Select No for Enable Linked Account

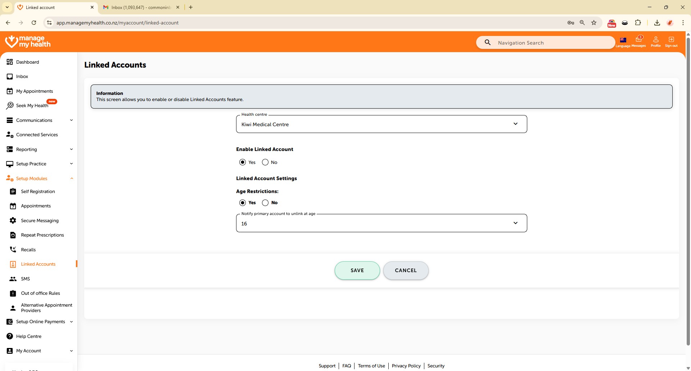(x=265, y=162)
